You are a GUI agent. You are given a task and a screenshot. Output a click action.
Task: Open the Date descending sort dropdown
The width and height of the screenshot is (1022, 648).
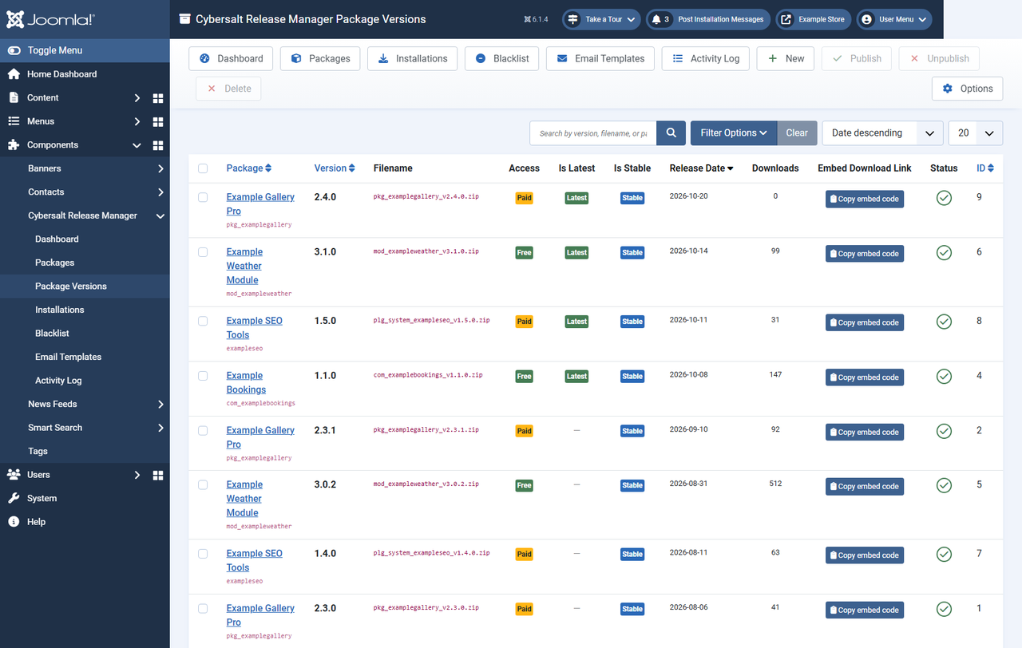pyautogui.click(x=882, y=133)
